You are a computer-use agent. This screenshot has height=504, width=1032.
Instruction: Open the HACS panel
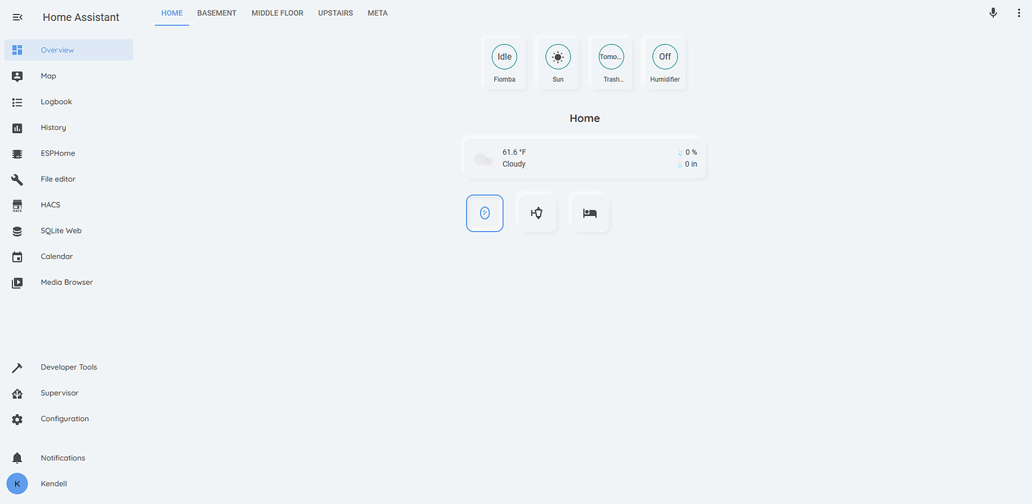tap(50, 204)
